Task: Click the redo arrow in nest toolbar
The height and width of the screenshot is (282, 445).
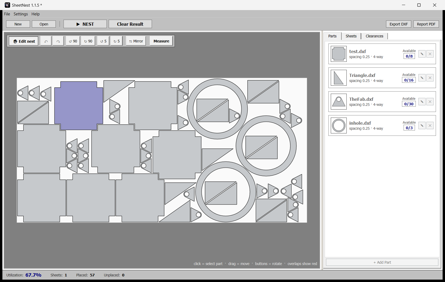Action: [58, 41]
